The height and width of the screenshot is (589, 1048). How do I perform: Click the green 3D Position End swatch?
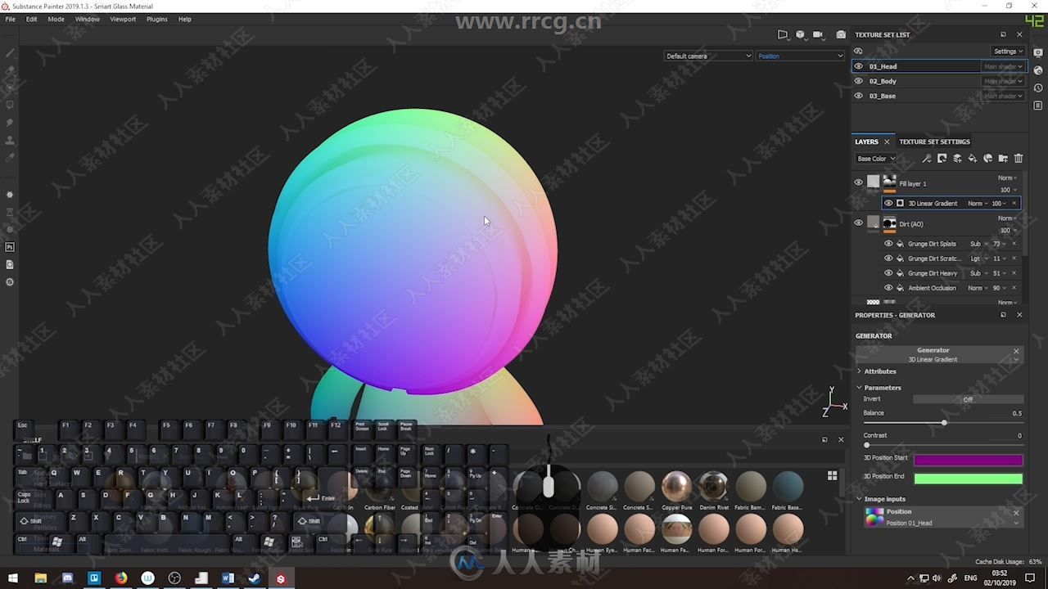[968, 479]
